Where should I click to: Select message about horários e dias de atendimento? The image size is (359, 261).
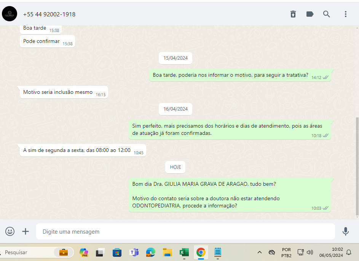tap(230, 130)
